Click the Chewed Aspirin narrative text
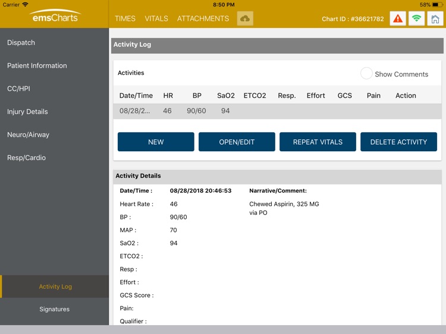The height and width of the screenshot is (334, 446). pyautogui.click(x=284, y=208)
